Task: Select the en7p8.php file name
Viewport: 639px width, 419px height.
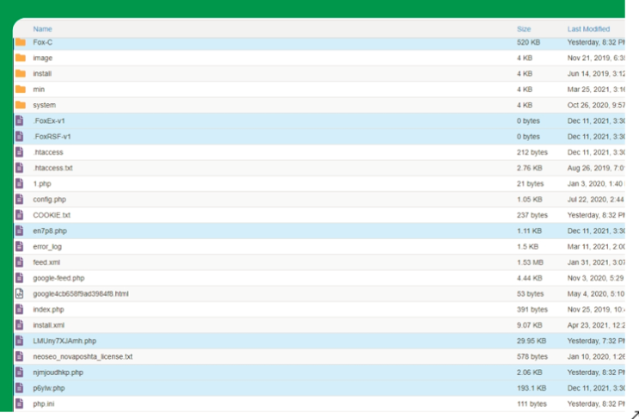Action: click(x=50, y=231)
